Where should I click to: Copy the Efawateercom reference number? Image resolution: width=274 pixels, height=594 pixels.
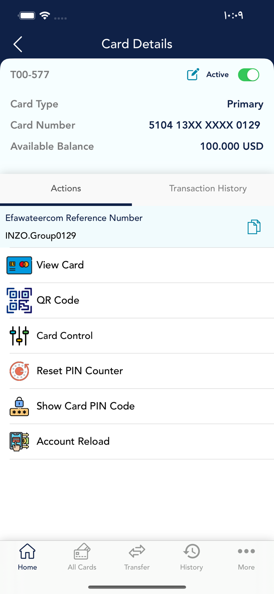coord(254,227)
